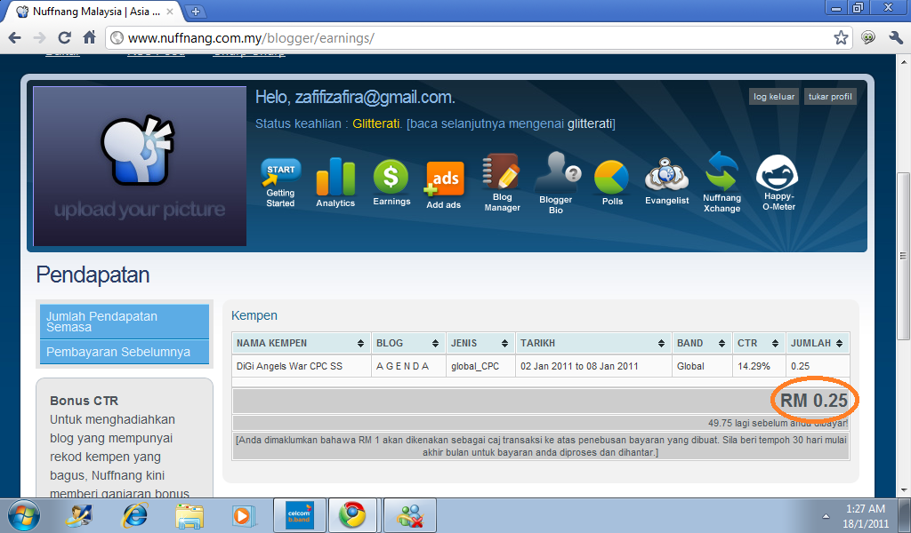Click the scrollbar up arrow
The image size is (911, 533).
[x=904, y=61]
